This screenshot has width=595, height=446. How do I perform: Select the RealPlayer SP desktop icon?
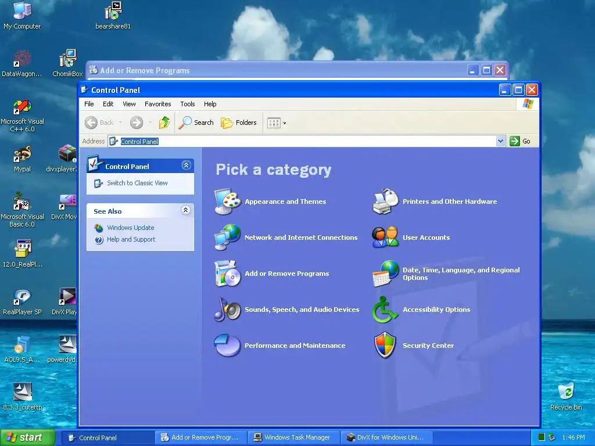pos(22,301)
